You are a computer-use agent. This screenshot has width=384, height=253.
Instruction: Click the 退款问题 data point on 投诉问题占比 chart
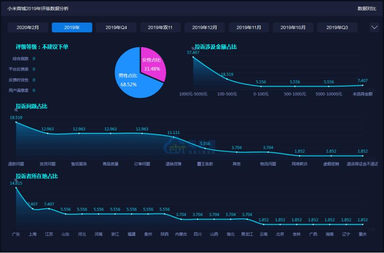16,122
